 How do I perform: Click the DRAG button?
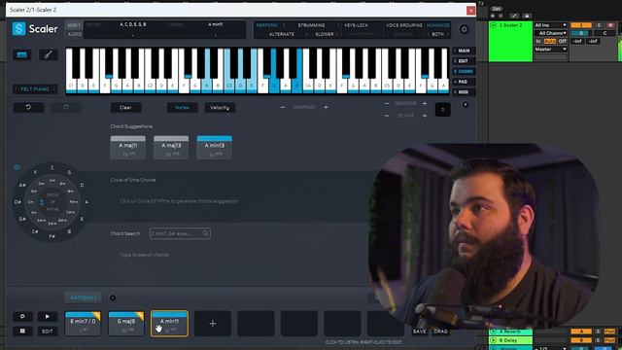440,332
